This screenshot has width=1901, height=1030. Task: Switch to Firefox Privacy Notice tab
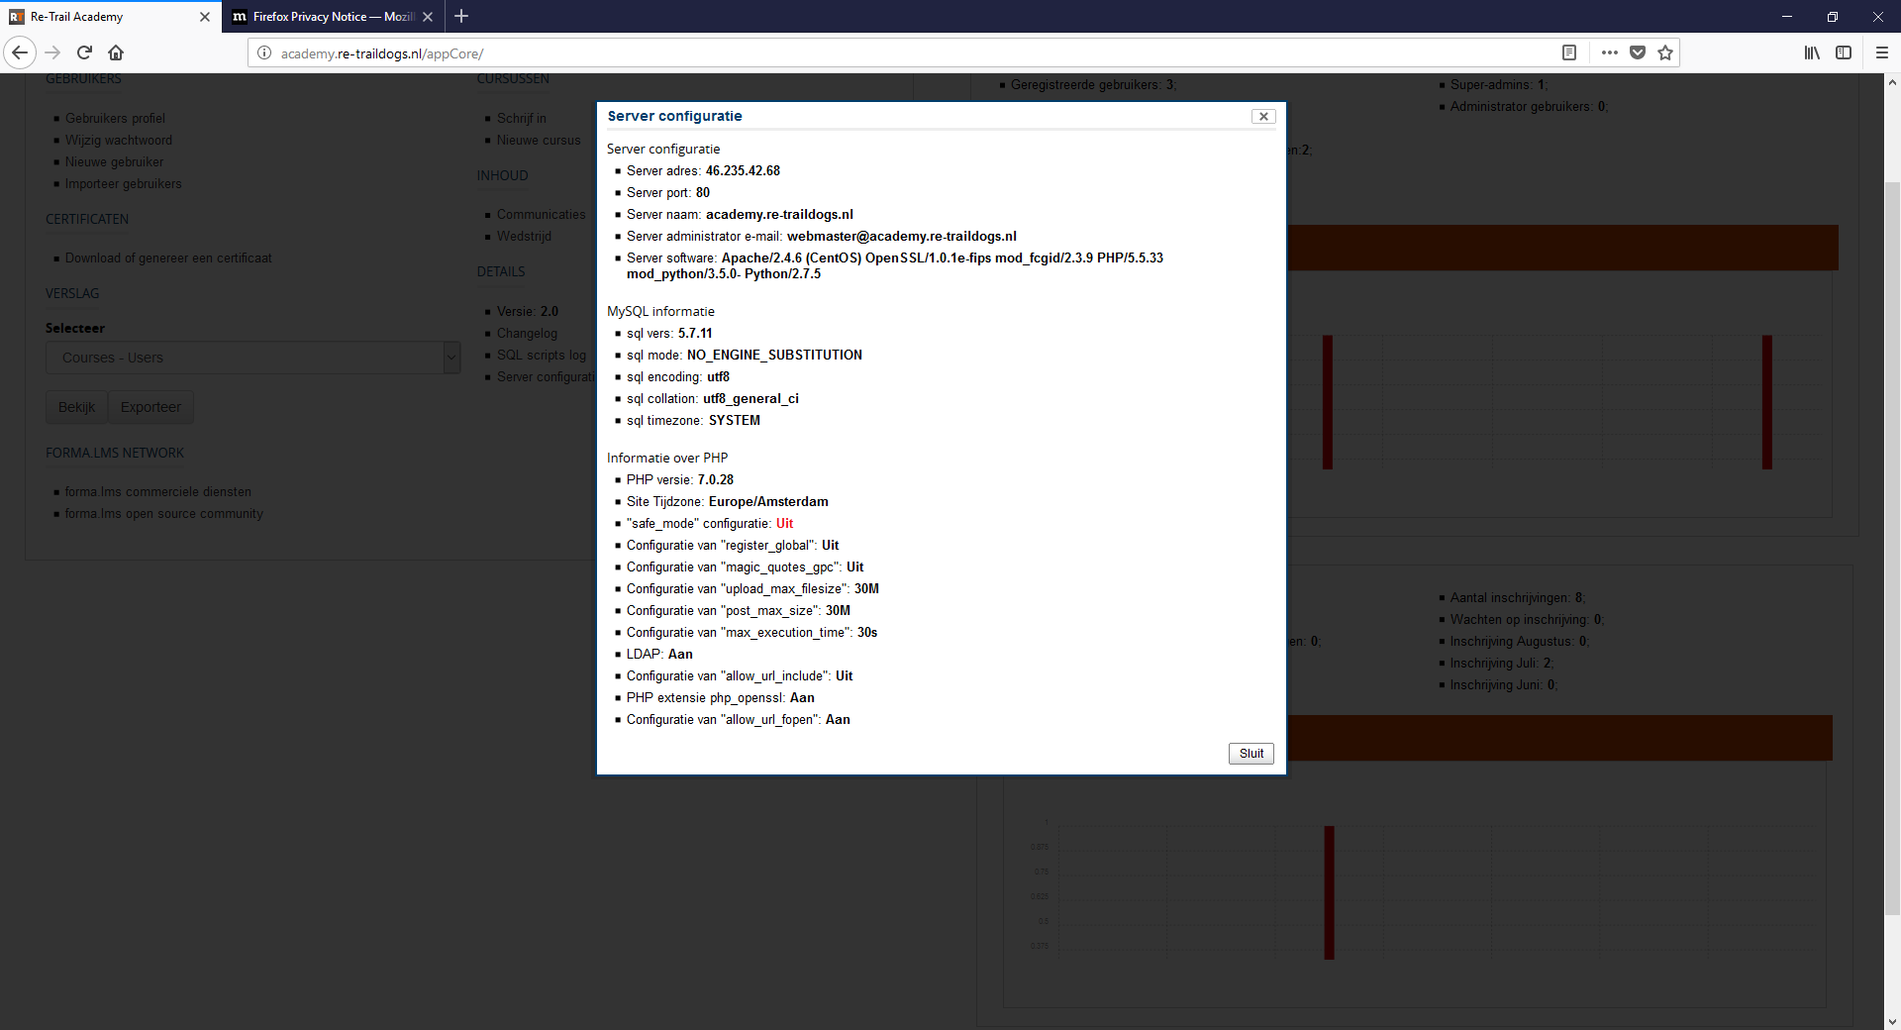click(325, 17)
